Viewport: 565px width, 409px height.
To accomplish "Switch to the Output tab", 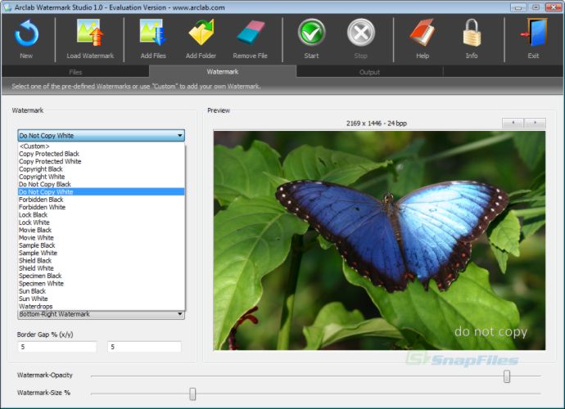I will click(x=369, y=72).
